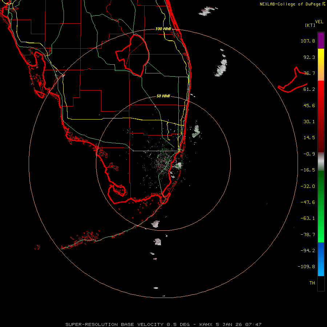Click the 100 NMI range ring label
Viewport: 327px width, 327px height.
[x=163, y=29]
